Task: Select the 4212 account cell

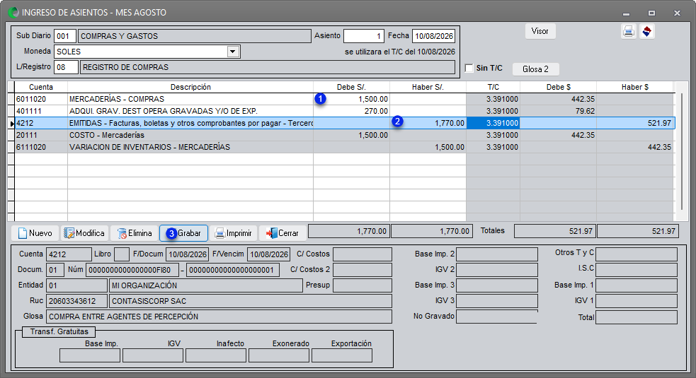Action: click(x=41, y=123)
